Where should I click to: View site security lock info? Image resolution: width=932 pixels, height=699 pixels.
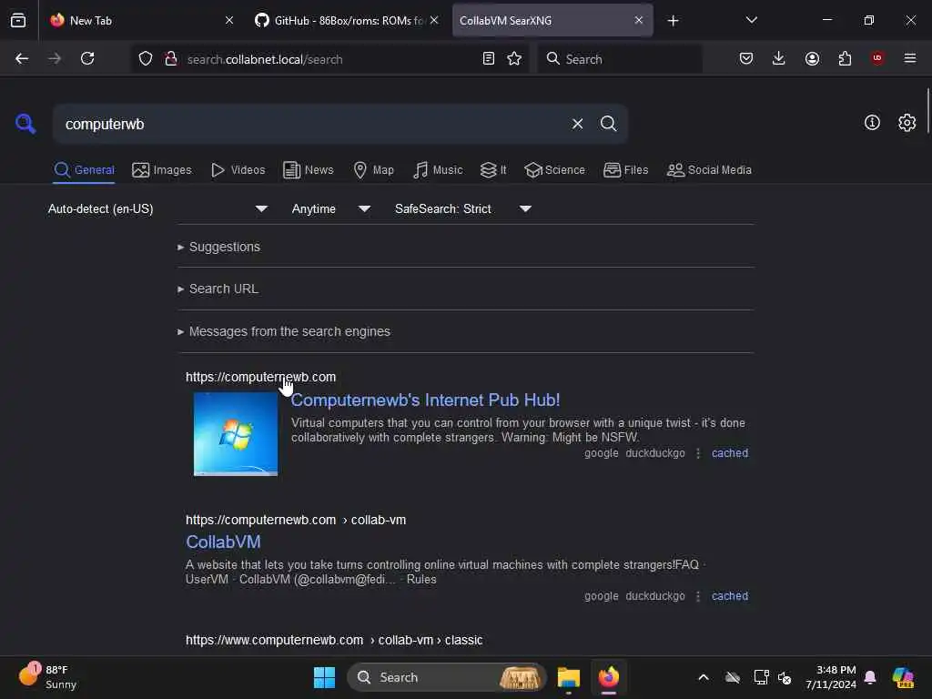[171, 58]
